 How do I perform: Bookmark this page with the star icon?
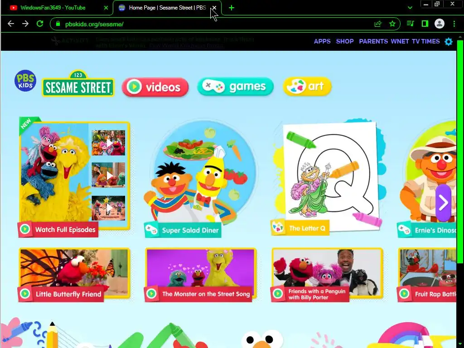point(392,24)
